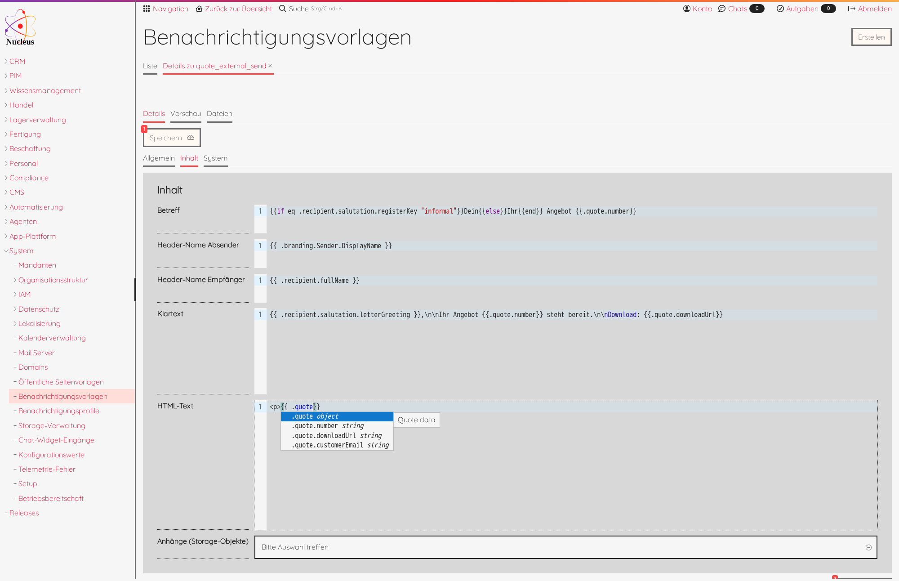Click the Konto user icon

point(687,9)
